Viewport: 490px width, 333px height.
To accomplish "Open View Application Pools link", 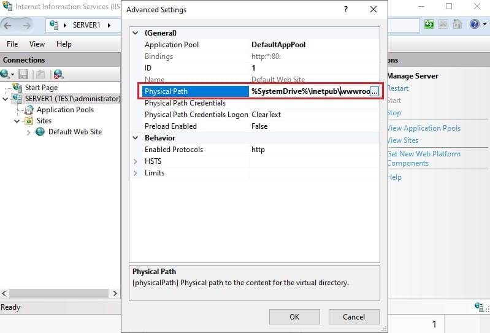I will tap(424, 128).
